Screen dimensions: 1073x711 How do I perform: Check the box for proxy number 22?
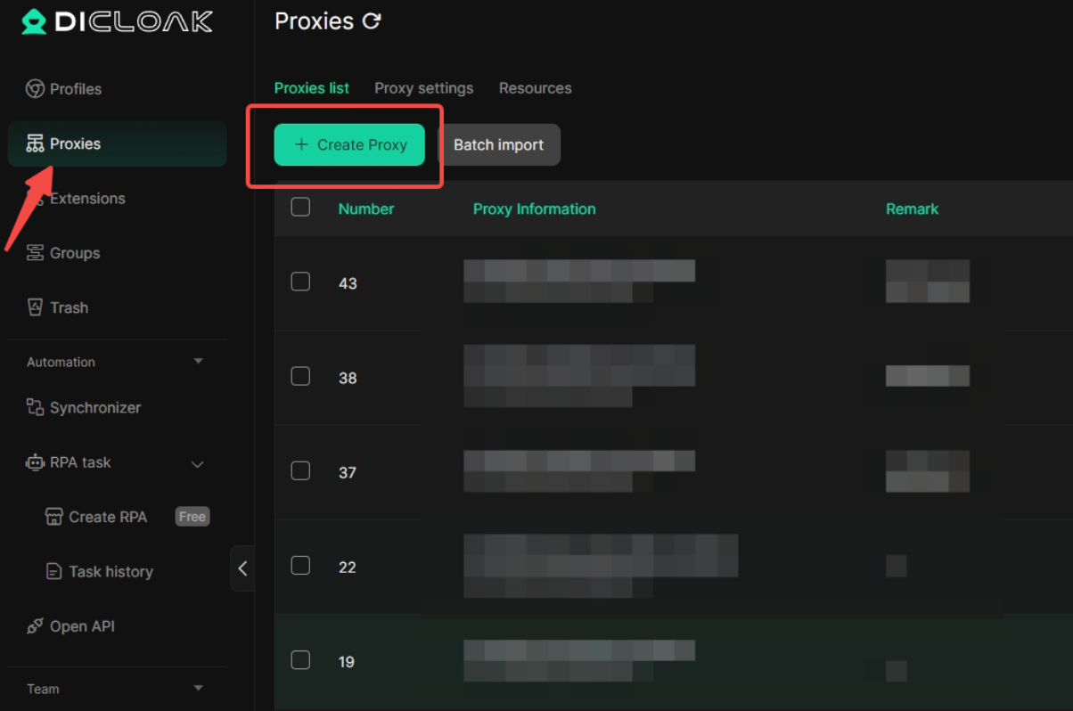click(300, 565)
